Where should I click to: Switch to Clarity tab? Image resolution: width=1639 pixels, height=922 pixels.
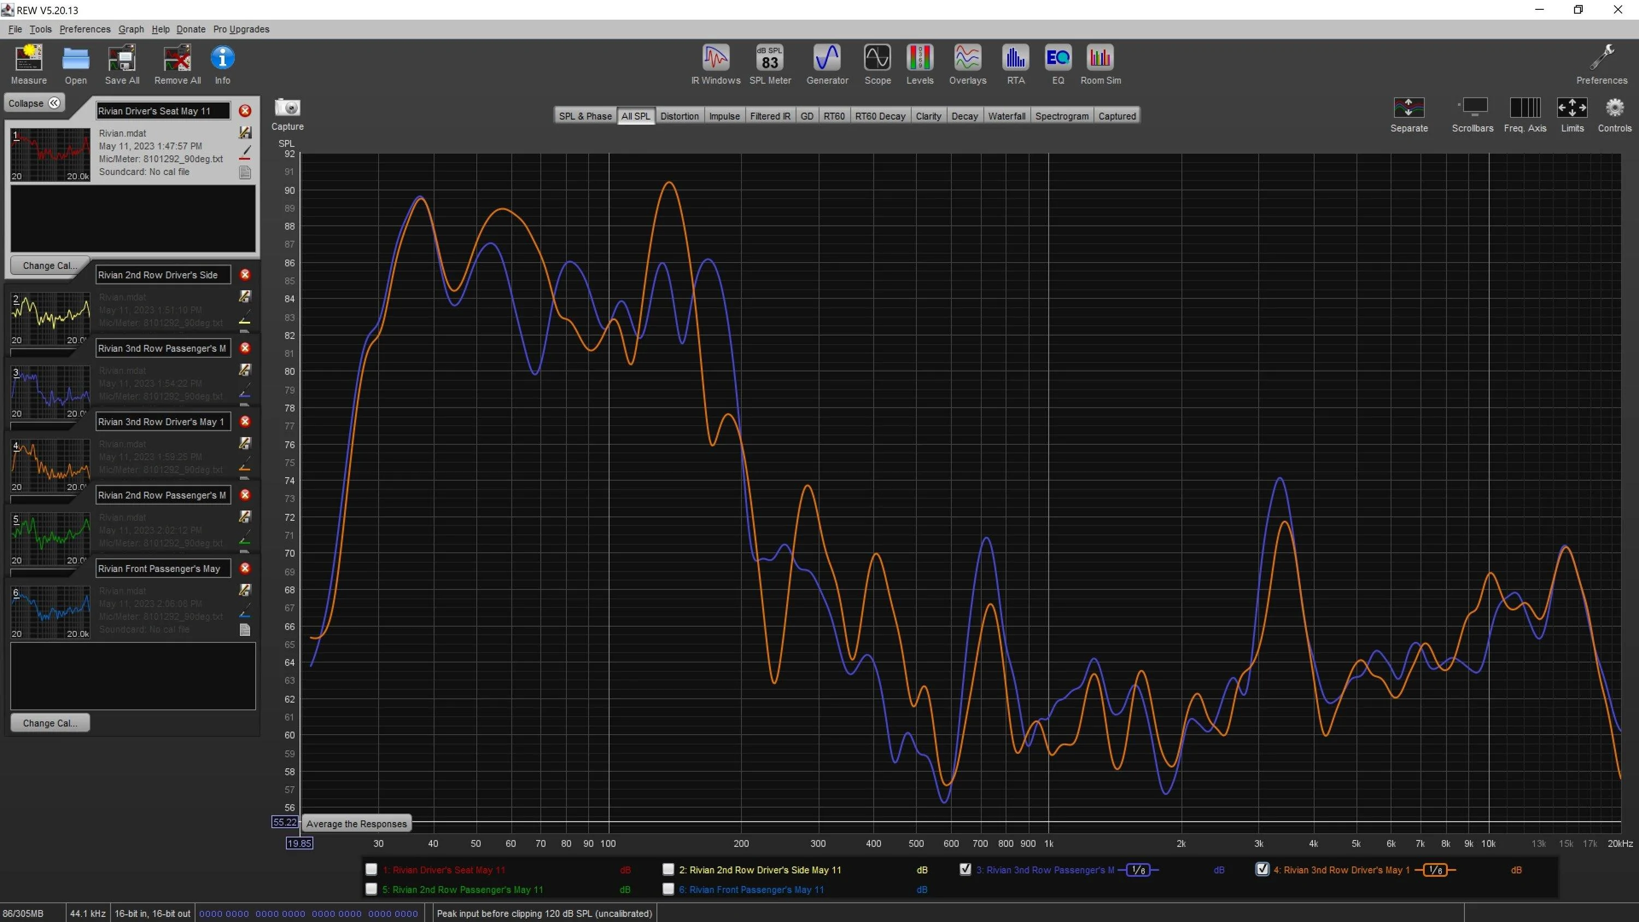tap(928, 116)
